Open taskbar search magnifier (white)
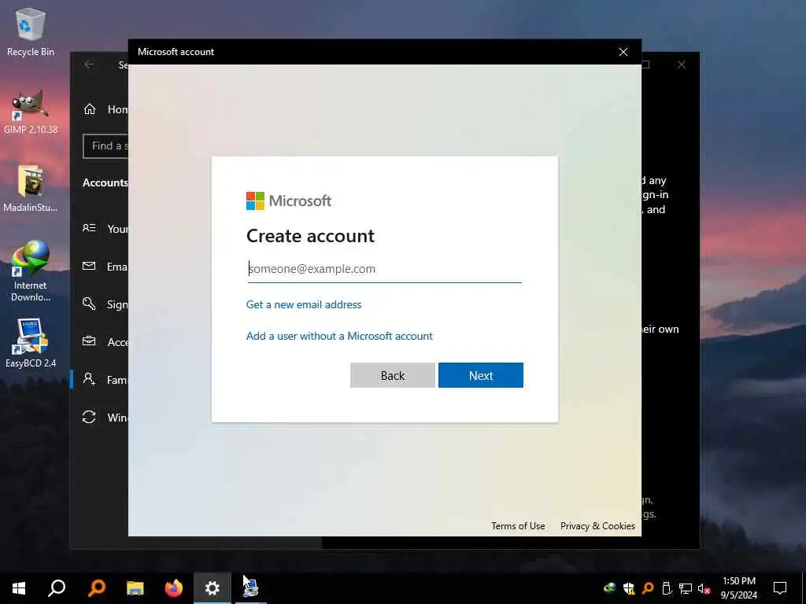Viewport: 806px width, 604px height. pyautogui.click(x=57, y=588)
